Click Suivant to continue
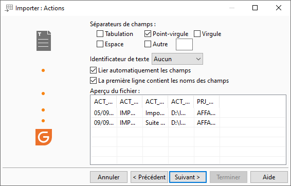 [188, 177]
